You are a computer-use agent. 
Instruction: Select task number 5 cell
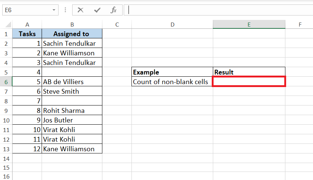(27, 82)
